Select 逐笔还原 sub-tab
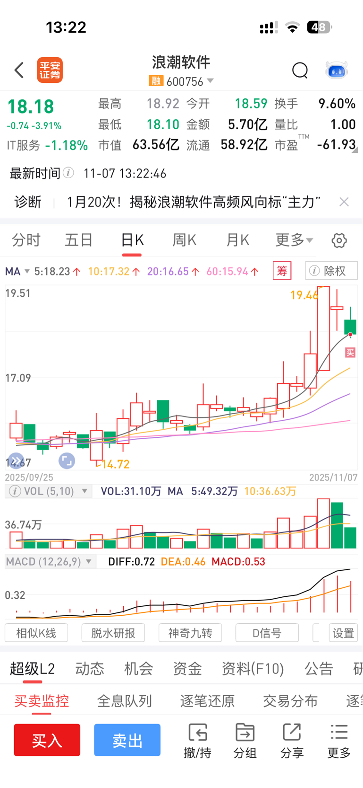The image size is (363, 788). [x=208, y=700]
